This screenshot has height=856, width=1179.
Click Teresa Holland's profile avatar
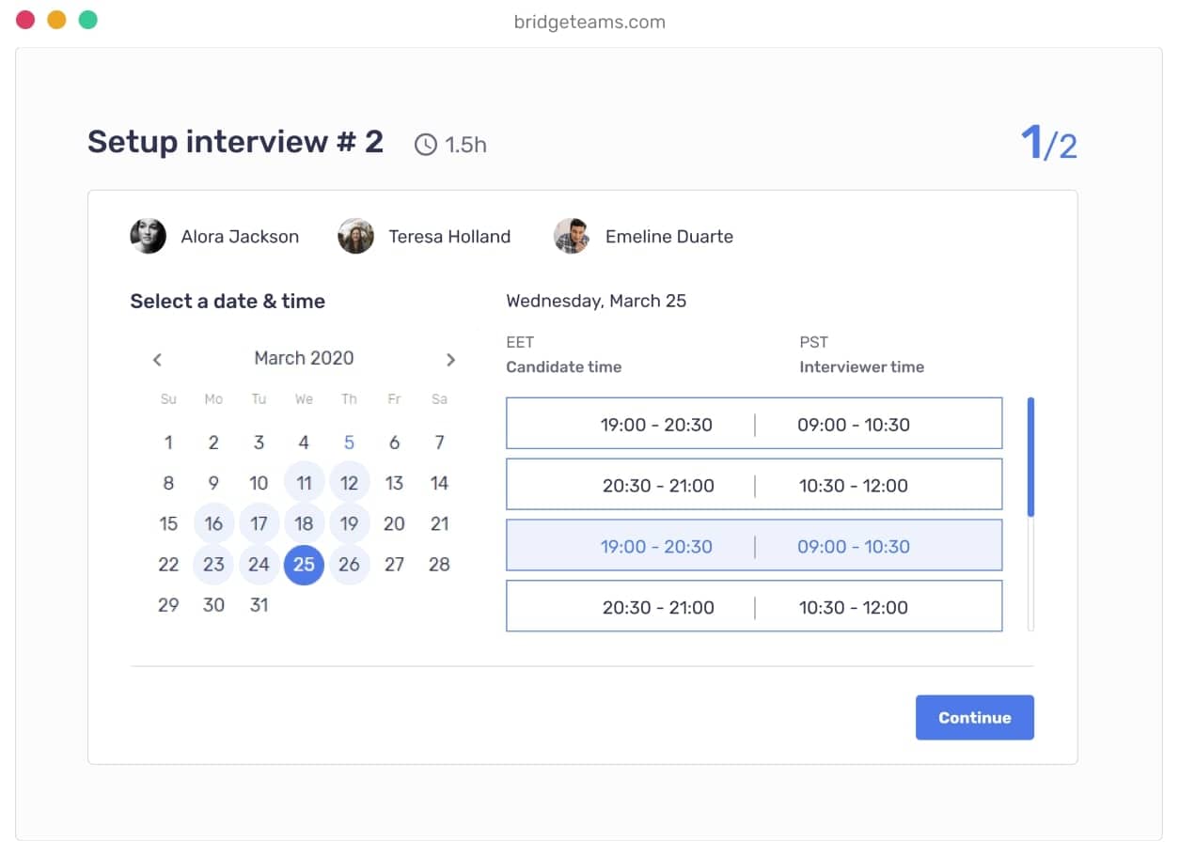(x=355, y=236)
